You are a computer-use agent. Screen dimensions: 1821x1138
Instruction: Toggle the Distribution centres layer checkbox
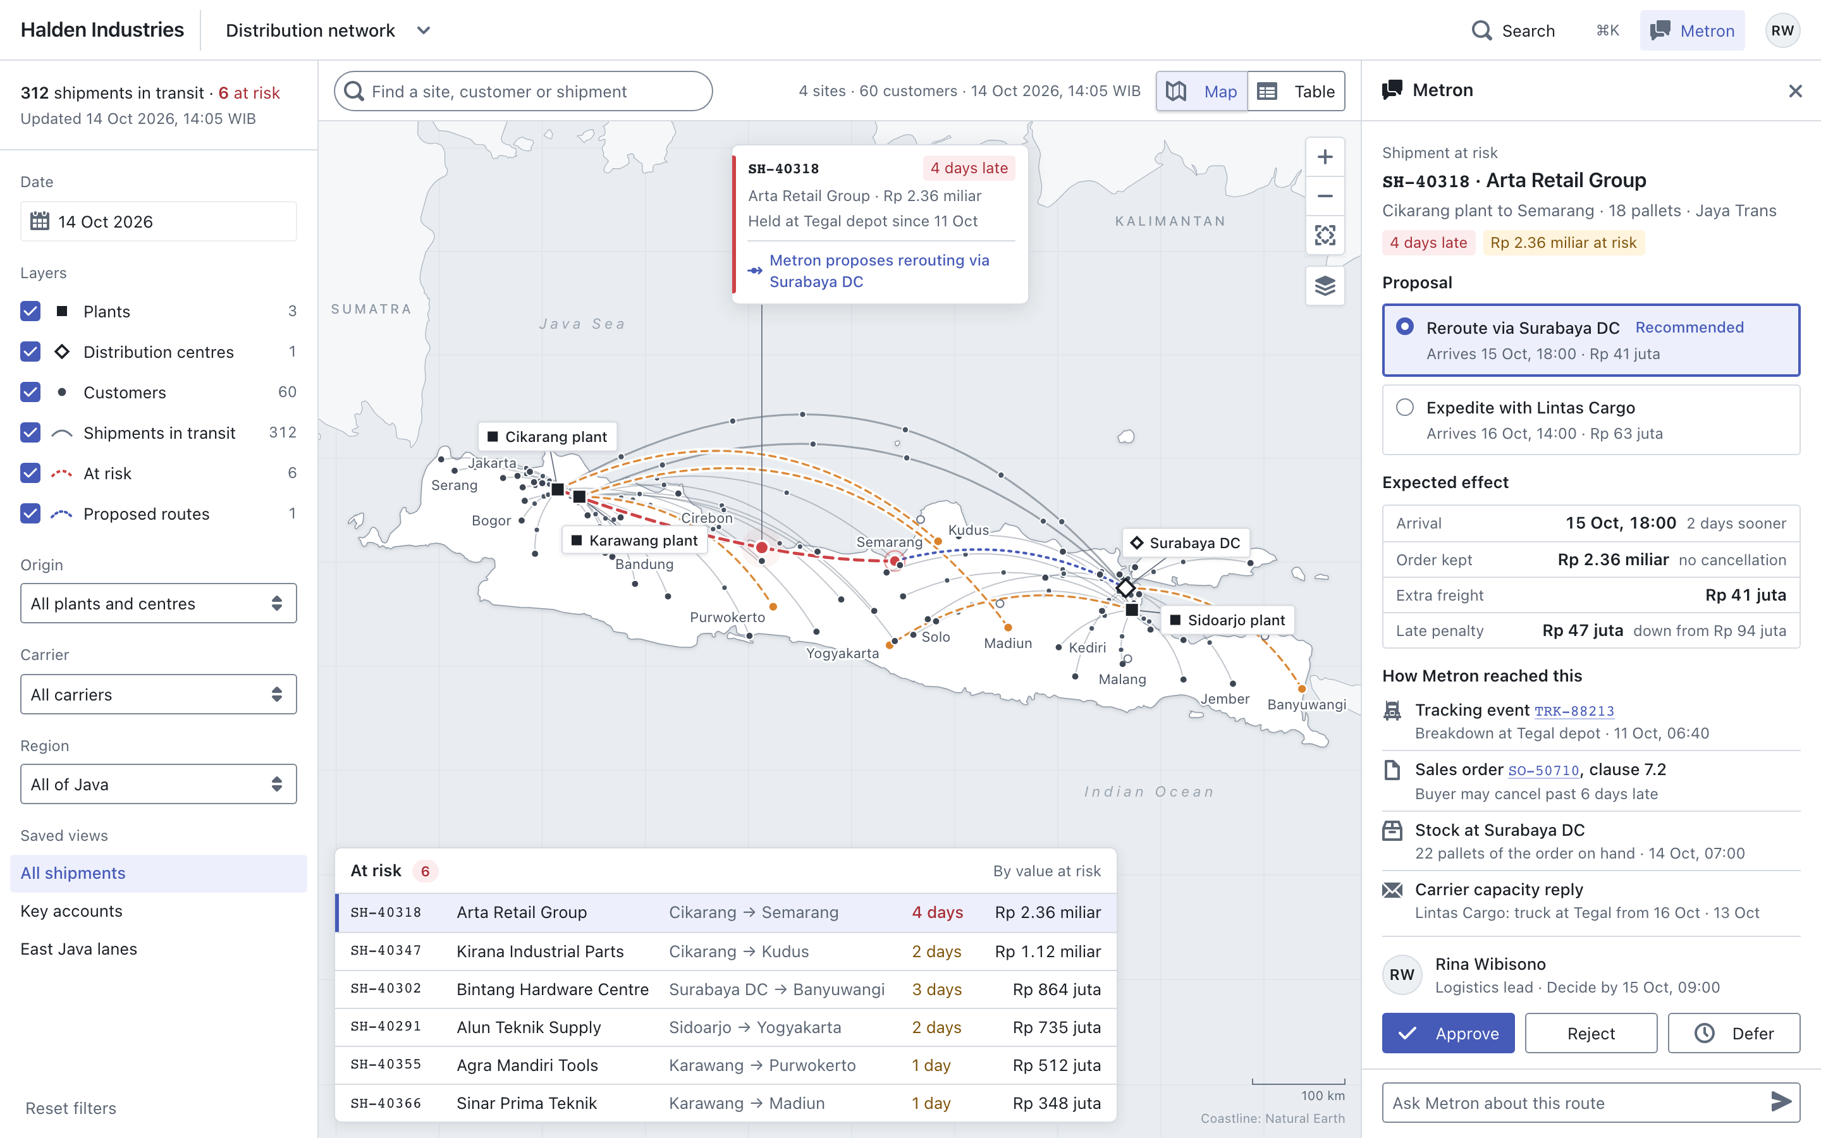coord(30,352)
